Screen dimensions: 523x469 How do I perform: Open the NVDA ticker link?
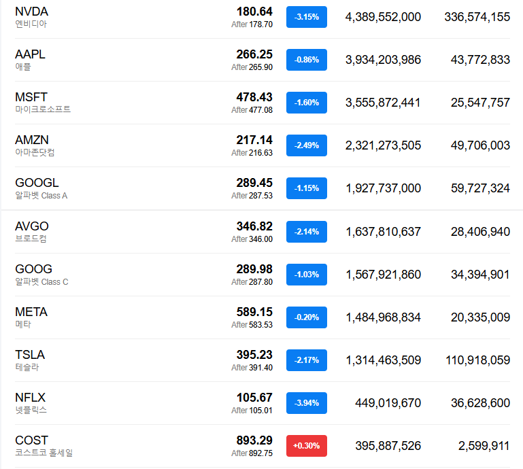(32, 12)
